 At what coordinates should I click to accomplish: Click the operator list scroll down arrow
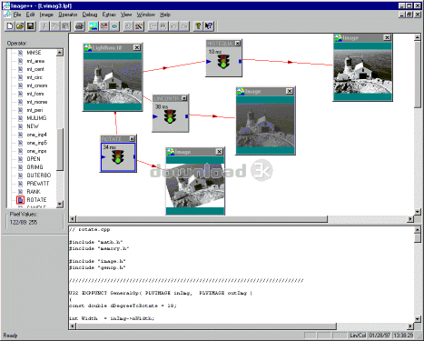pos(60,204)
